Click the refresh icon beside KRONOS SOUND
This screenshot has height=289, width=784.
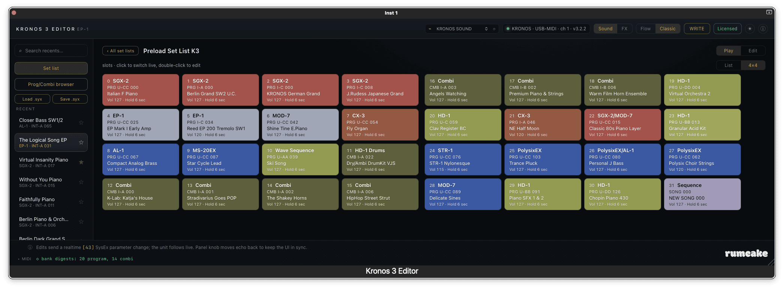click(x=494, y=29)
